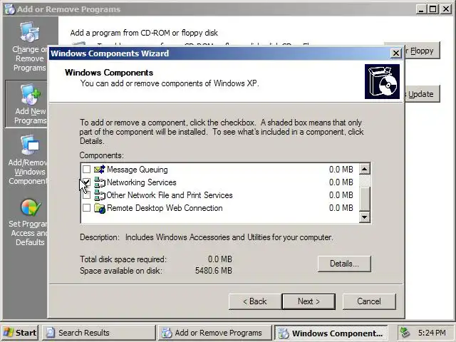Select the Networking Services row text

tap(142, 182)
